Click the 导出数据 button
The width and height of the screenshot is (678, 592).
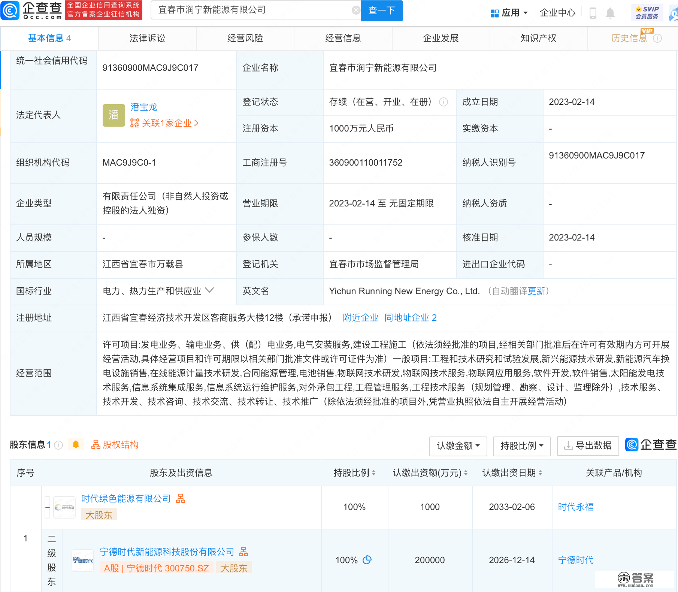588,446
